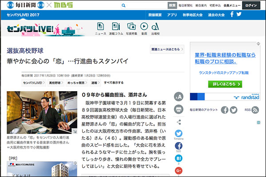Click the text size change icon
266x177 pixels.
pos(179,97)
